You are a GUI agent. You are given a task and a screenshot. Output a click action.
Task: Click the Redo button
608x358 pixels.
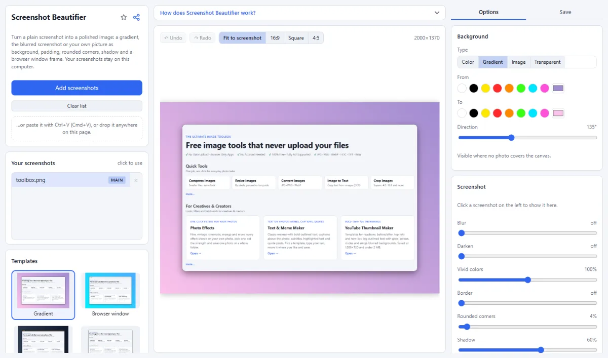(202, 38)
